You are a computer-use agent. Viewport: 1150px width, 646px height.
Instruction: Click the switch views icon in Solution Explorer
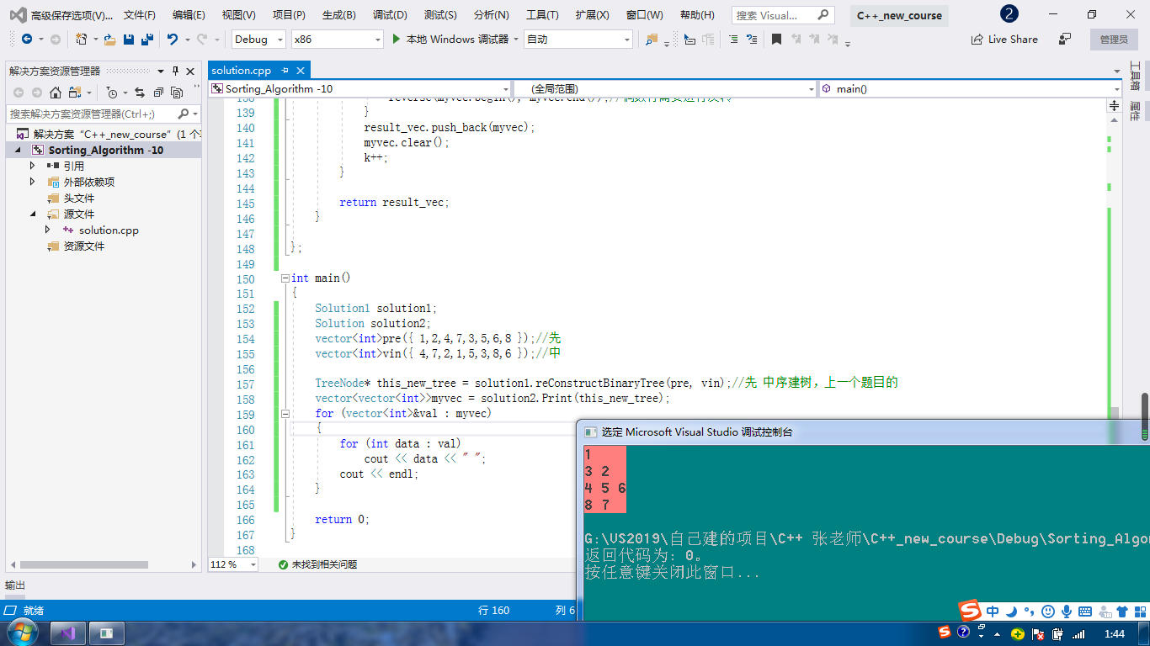75,93
